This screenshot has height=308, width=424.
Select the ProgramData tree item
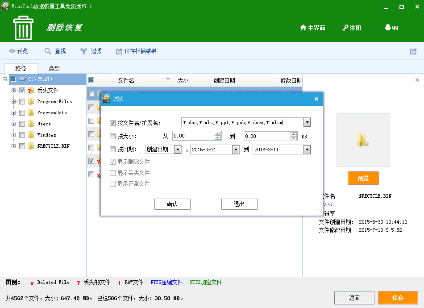52,112
